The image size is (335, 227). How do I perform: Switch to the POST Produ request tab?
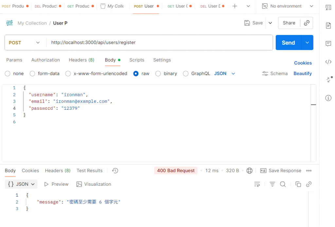(15, 6)
